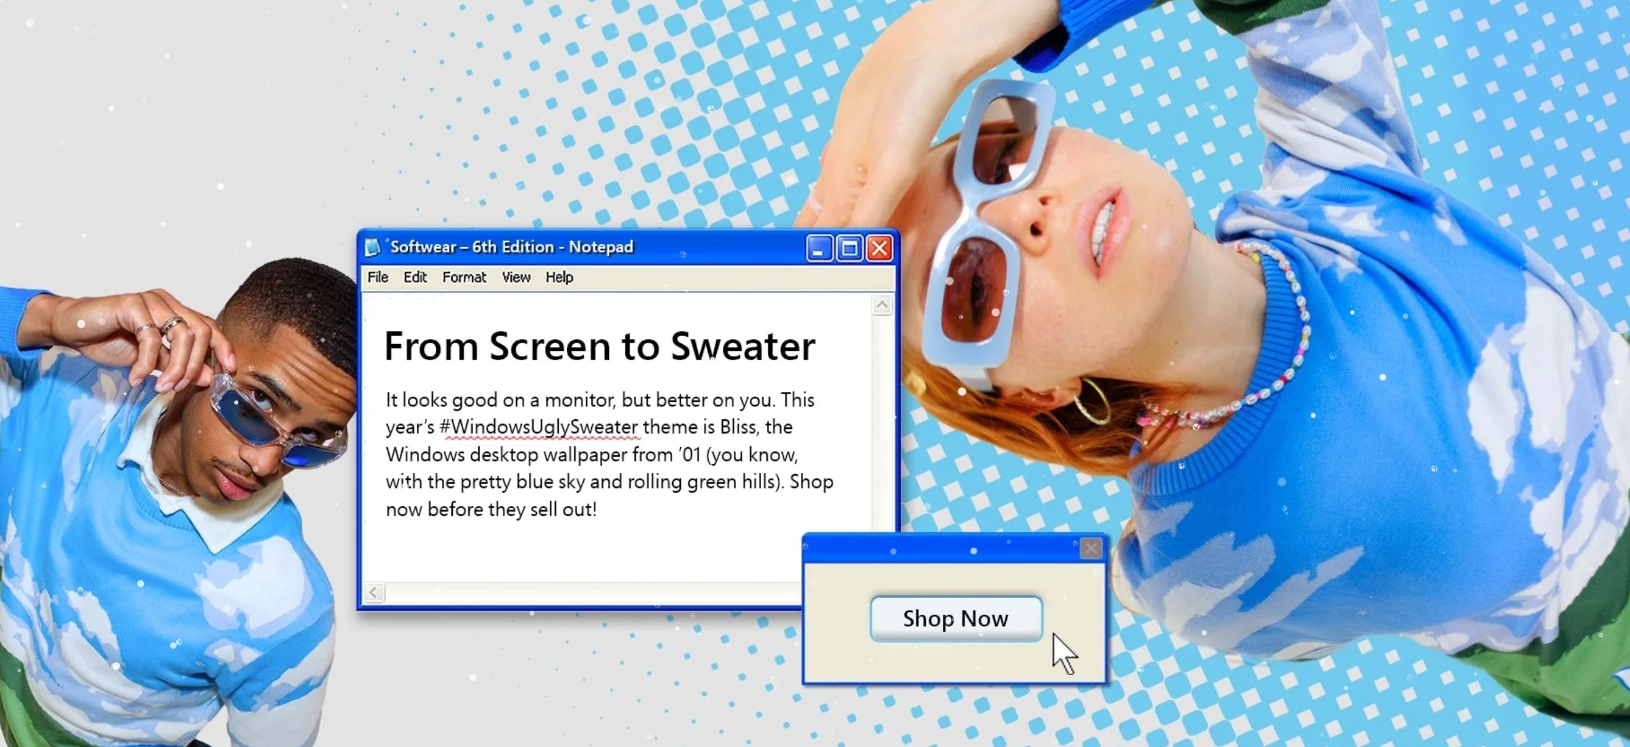The image size is (1630, 747).
Task: Open the Format menu in Notepad
Action: (464, 277)
